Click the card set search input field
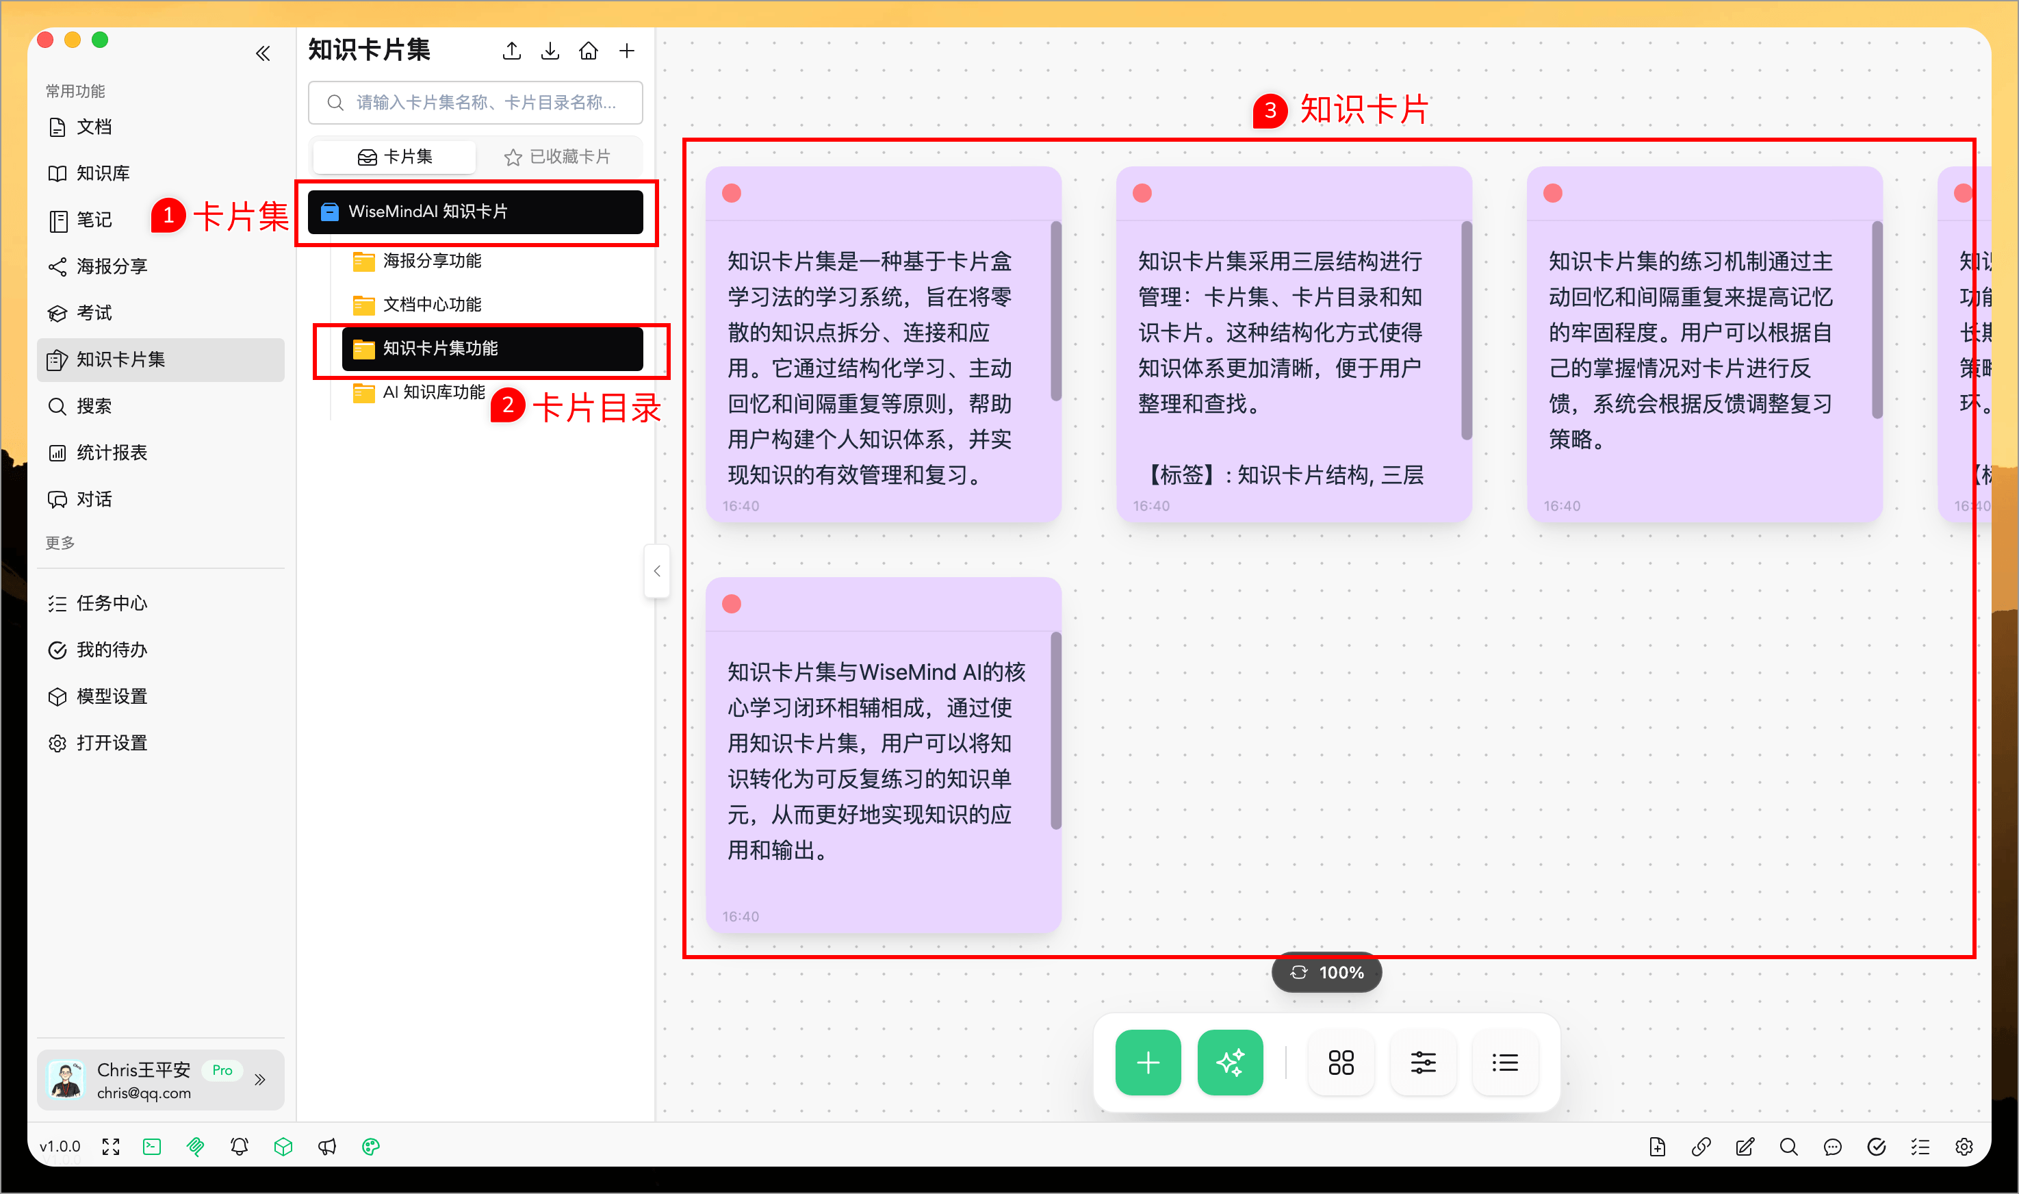The image size is (2019, 1194). click(474, 102)
